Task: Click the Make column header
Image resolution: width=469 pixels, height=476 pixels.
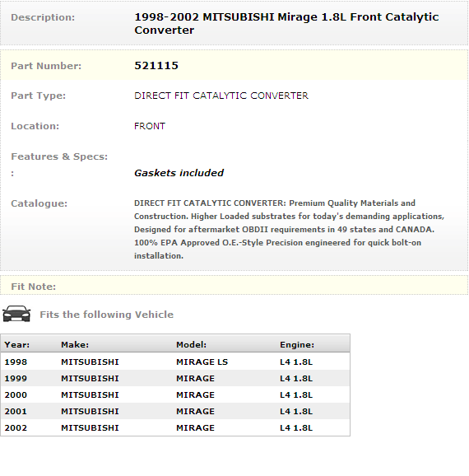Action: (x=75, y=344)
